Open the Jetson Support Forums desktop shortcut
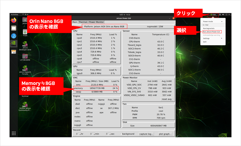Viewport: 241px width, 146px height. (x=25, y=70)
